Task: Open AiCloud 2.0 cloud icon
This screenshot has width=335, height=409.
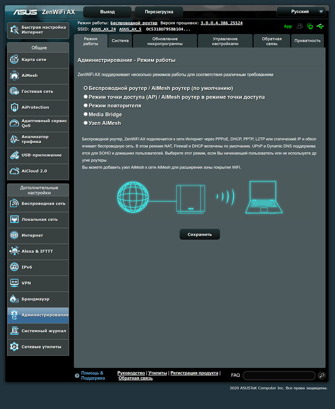Action: pos(14,171)
